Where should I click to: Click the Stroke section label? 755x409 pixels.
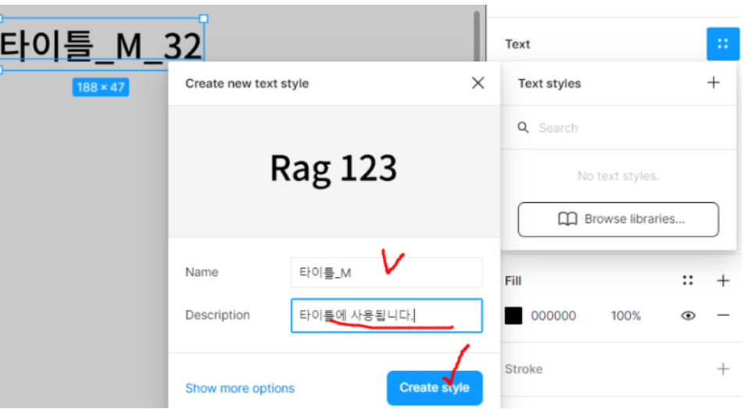524,369
